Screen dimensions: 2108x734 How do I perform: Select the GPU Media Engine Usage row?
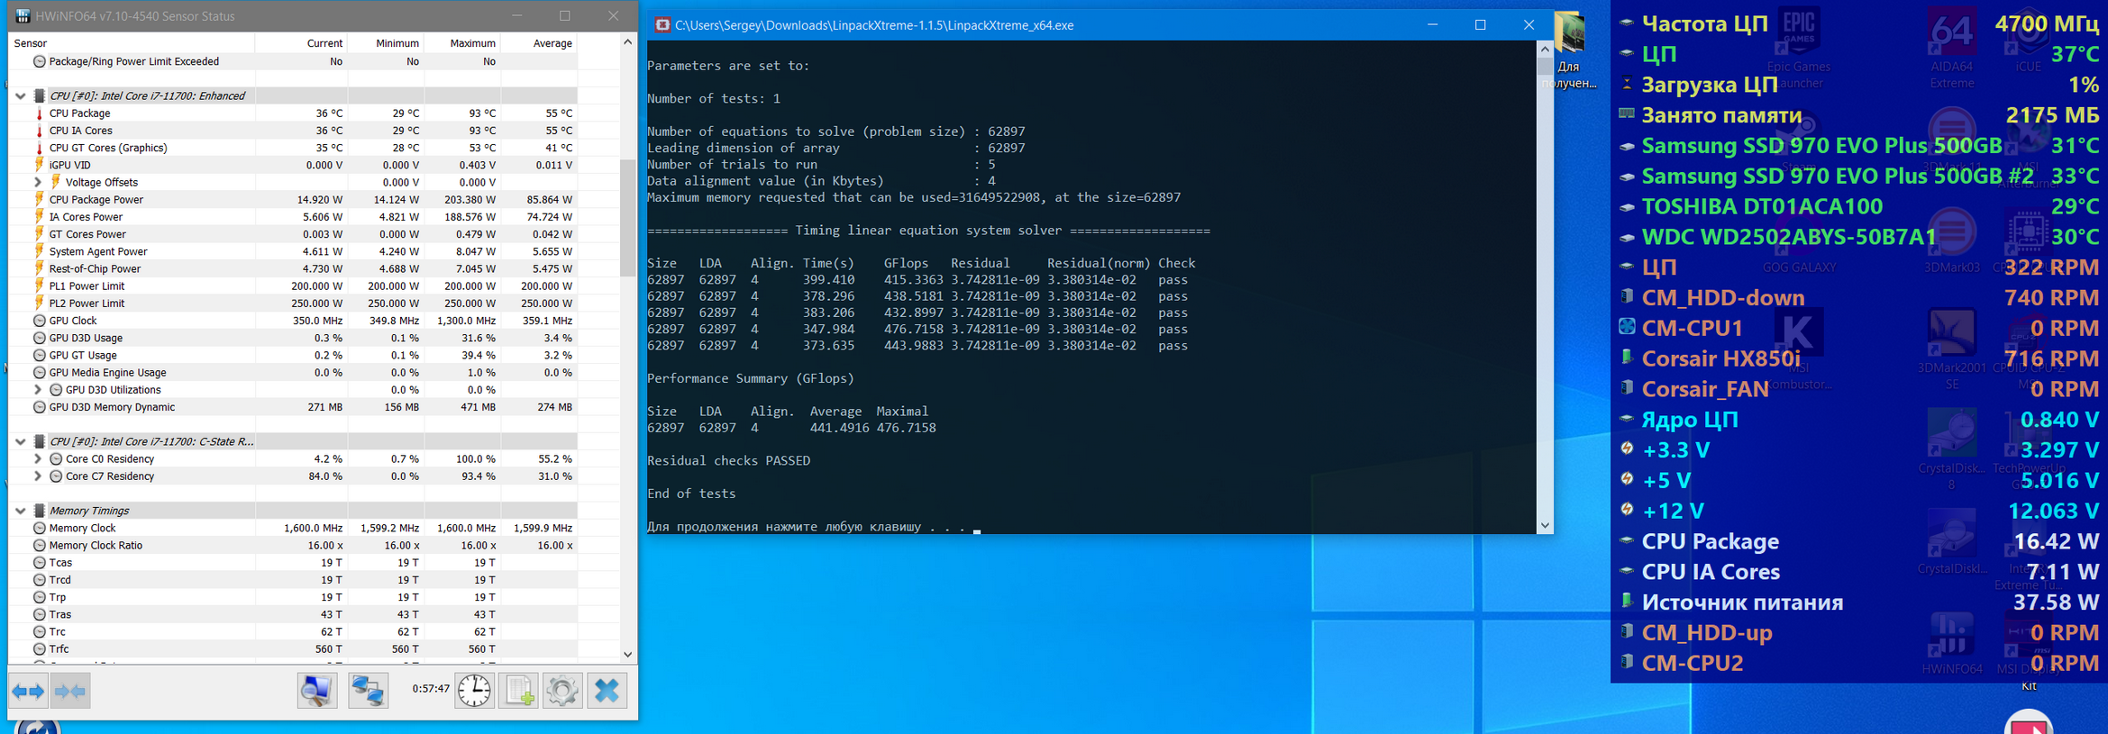[x=293, y=373]
